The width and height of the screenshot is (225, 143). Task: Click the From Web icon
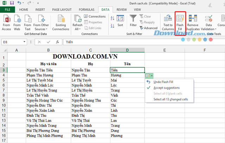pyautogui.click(x=17, y=18)
